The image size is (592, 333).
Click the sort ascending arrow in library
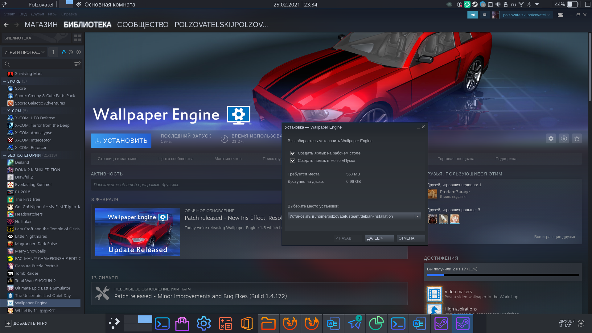(53, 52)
